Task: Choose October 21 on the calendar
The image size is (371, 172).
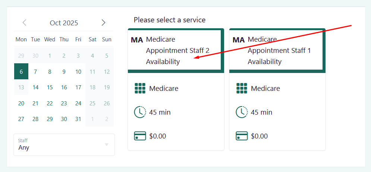Action: click(35, 103)
